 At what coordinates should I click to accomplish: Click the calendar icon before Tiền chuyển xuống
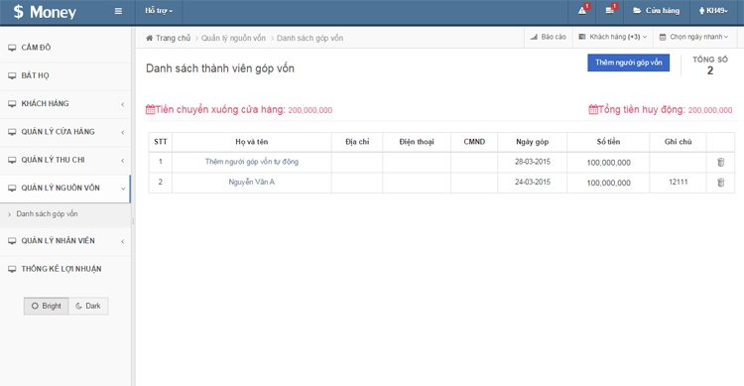pyautogui.click(x=150, y=110)
